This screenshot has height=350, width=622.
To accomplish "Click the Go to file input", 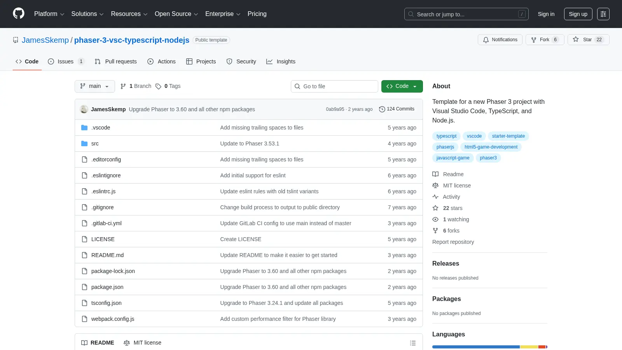I will (x=334, y=86).
